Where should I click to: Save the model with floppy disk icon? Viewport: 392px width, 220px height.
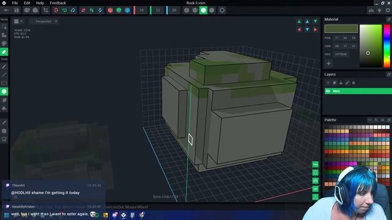(17, 10)
